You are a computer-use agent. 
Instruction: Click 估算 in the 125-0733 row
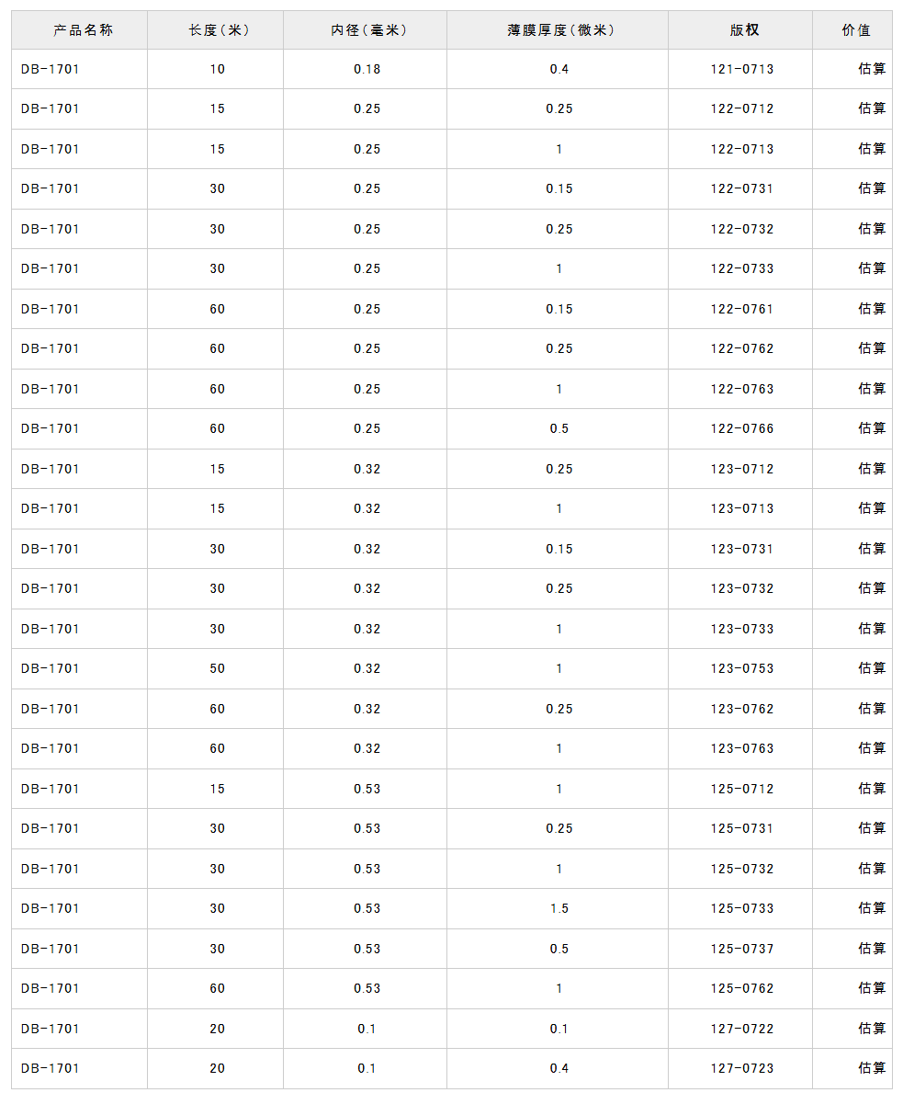(x=871, y=908)
